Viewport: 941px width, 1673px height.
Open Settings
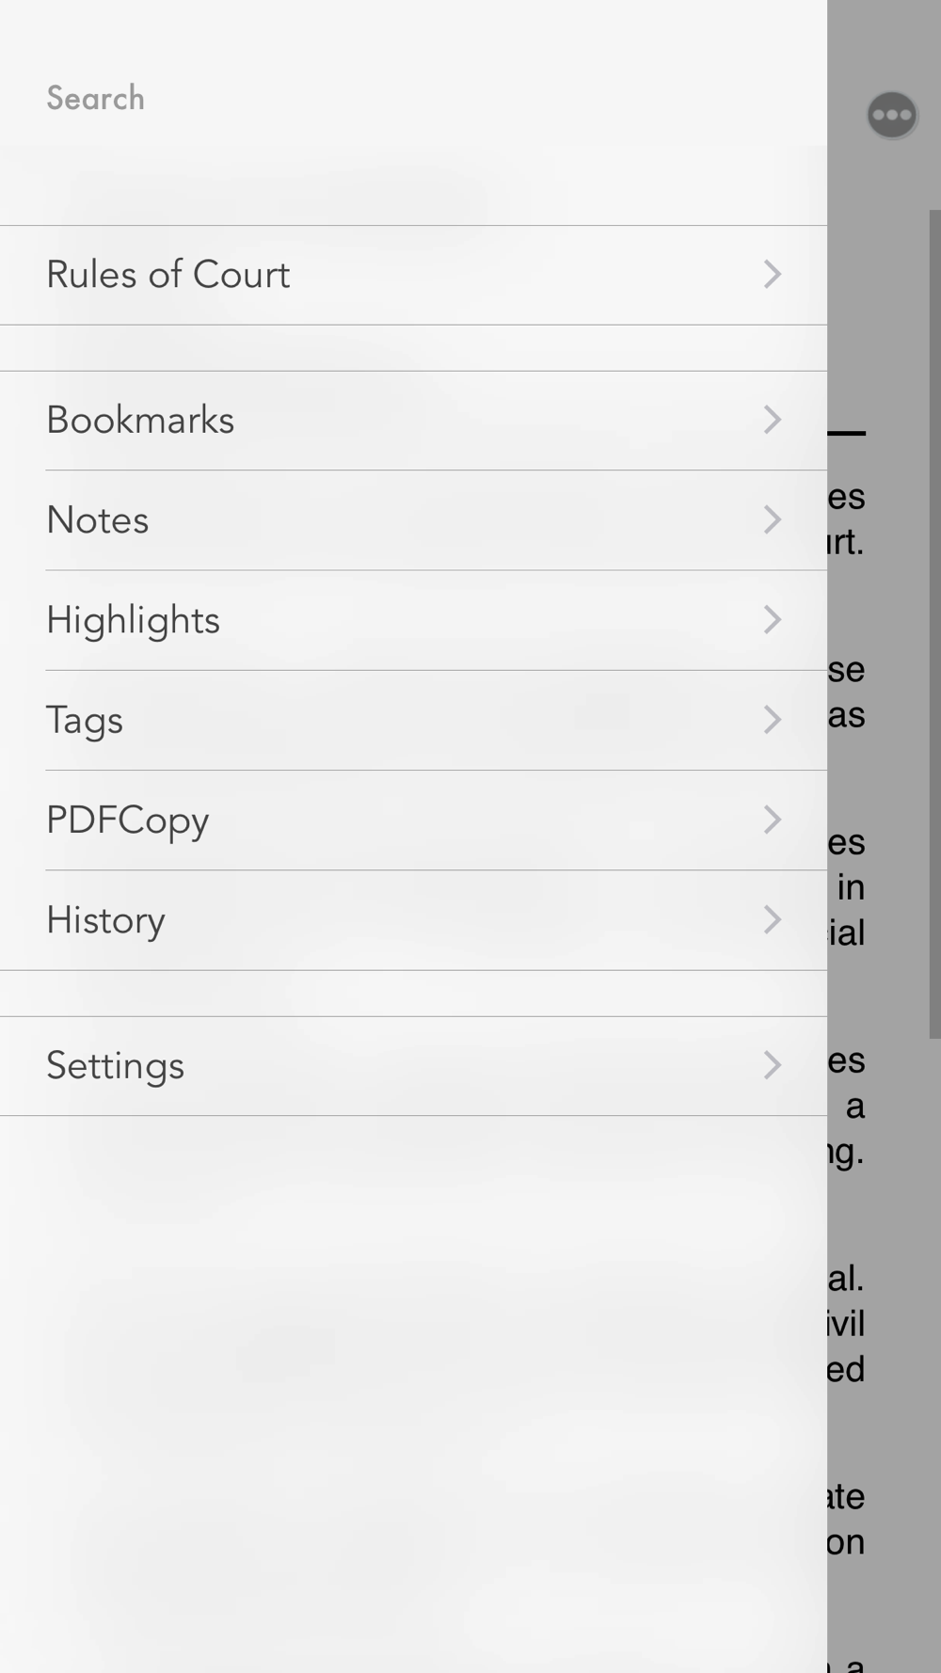click(115, 1066)
